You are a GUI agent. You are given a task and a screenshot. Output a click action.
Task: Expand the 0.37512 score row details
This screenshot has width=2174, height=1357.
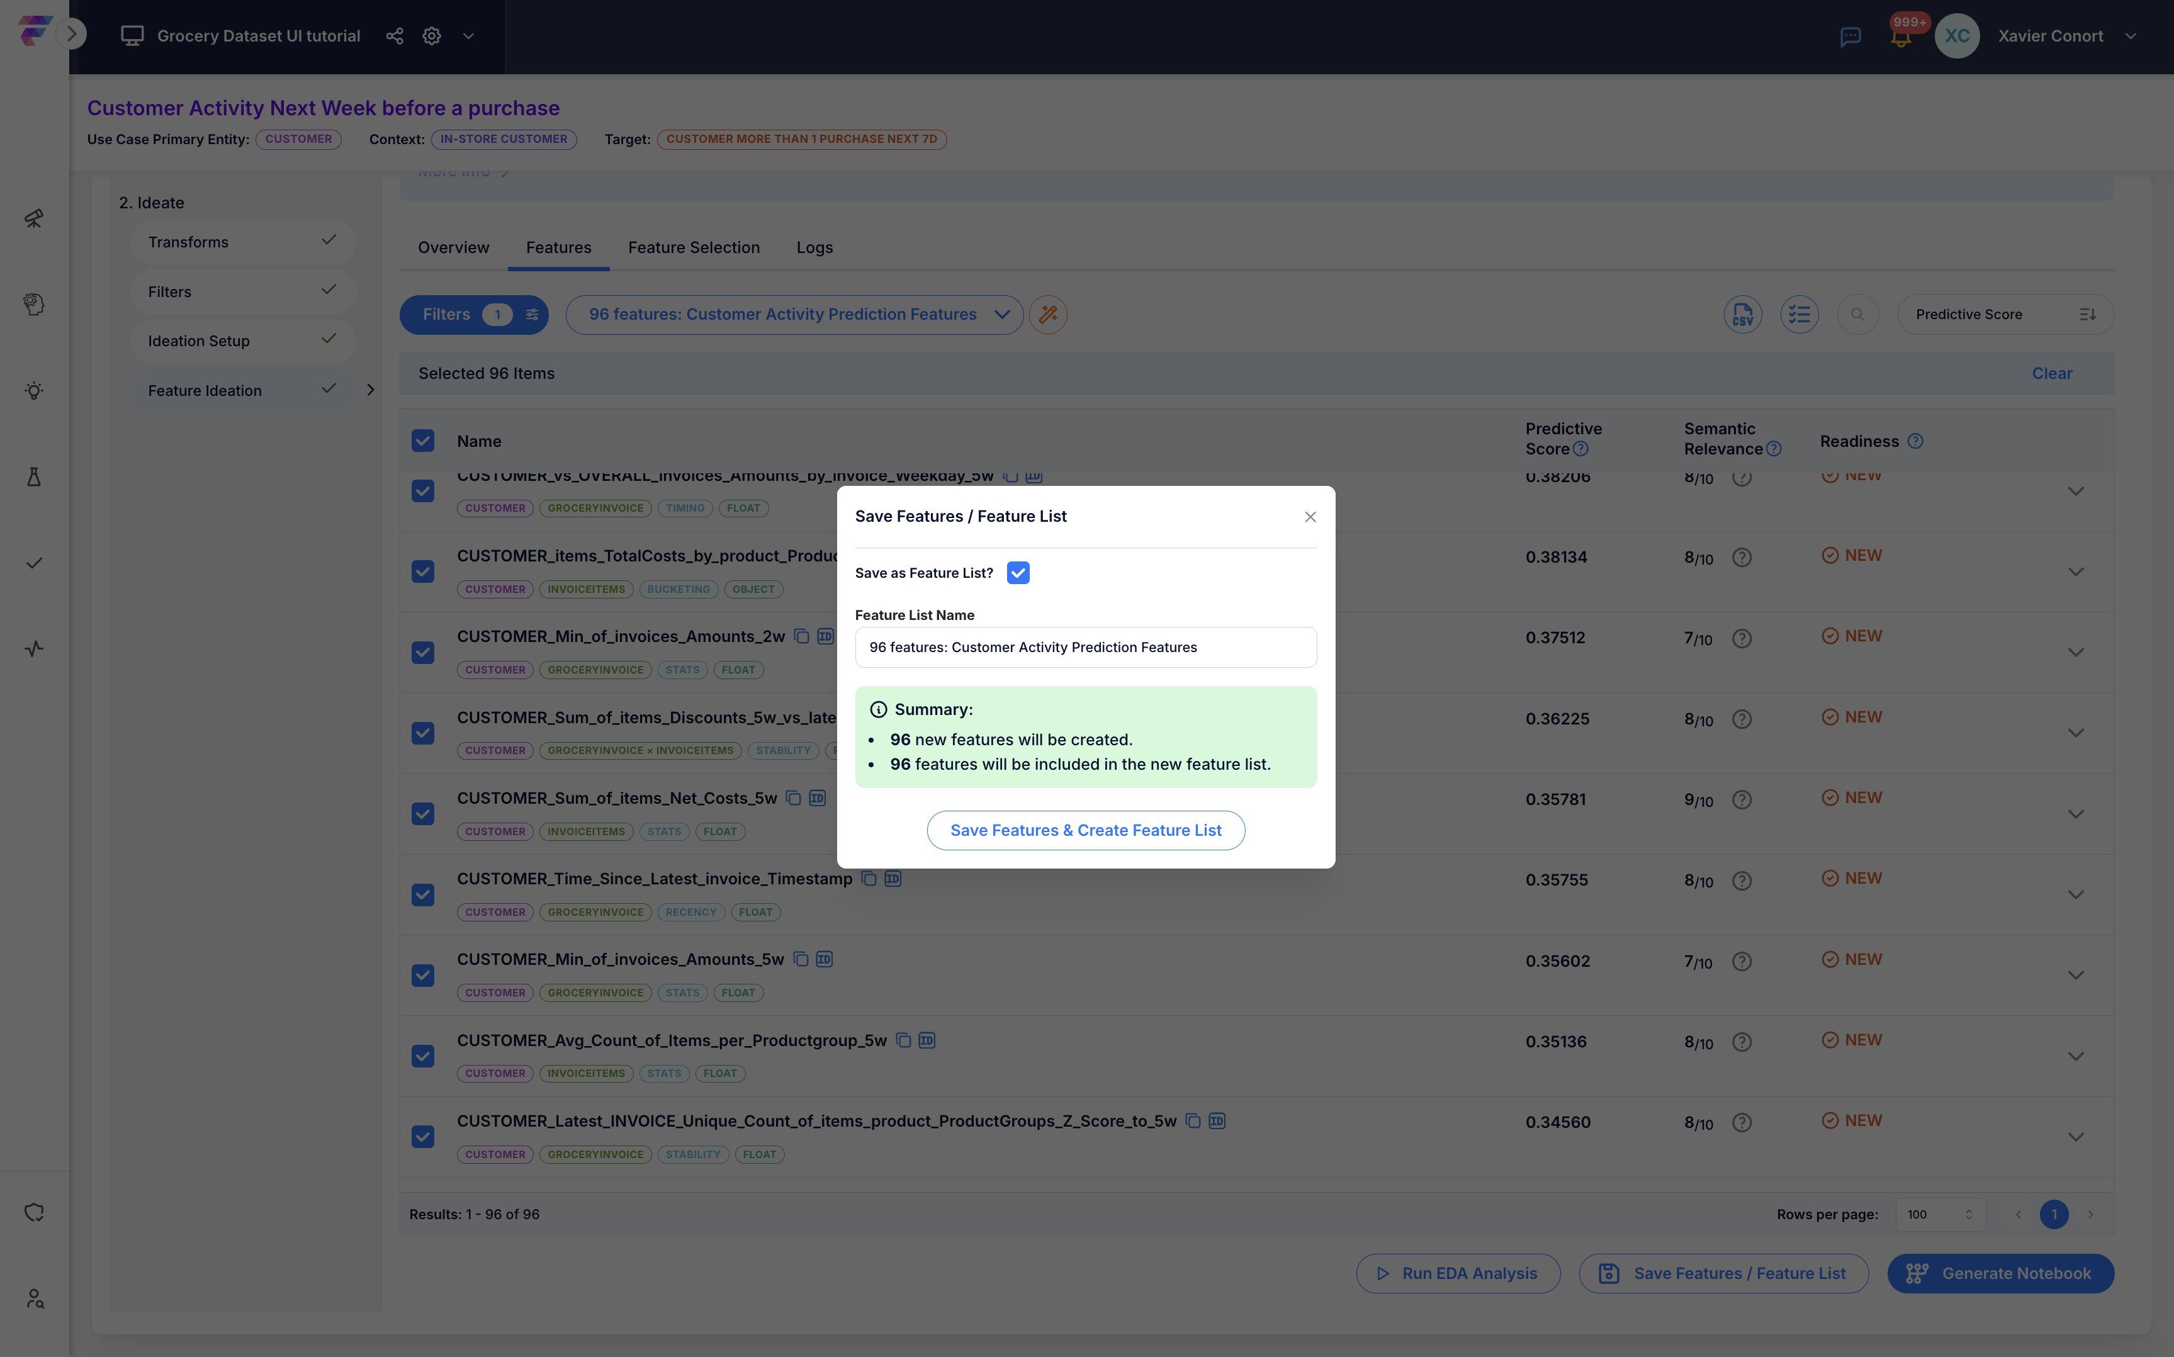tap(2075, 653)
